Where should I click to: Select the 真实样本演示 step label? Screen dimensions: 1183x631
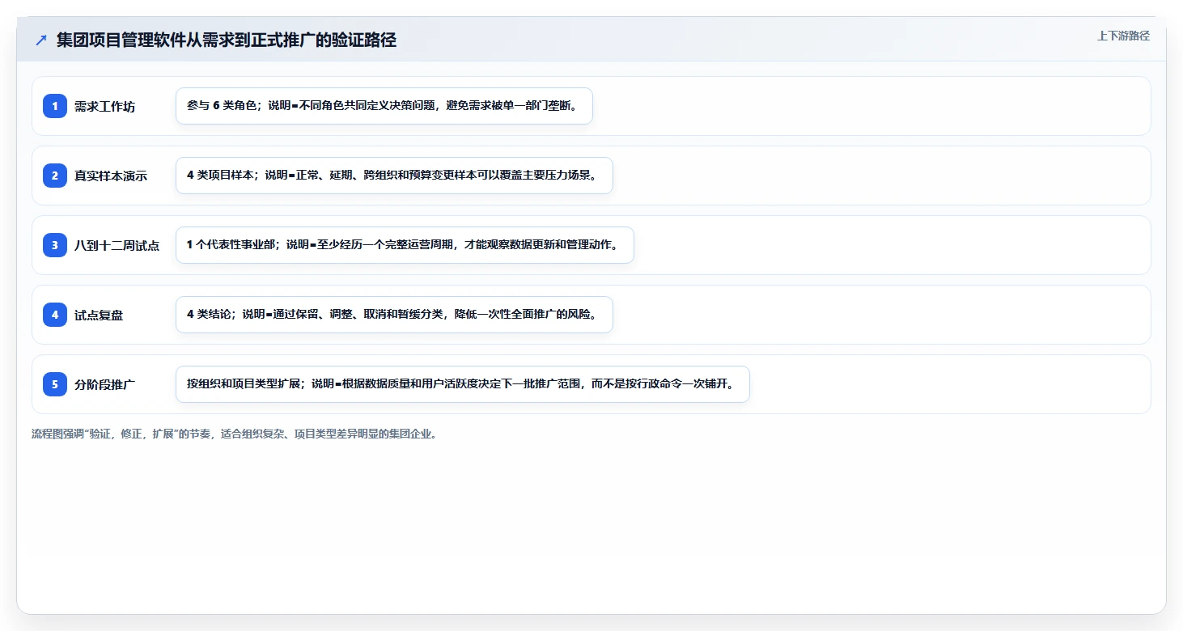[111, 176]
